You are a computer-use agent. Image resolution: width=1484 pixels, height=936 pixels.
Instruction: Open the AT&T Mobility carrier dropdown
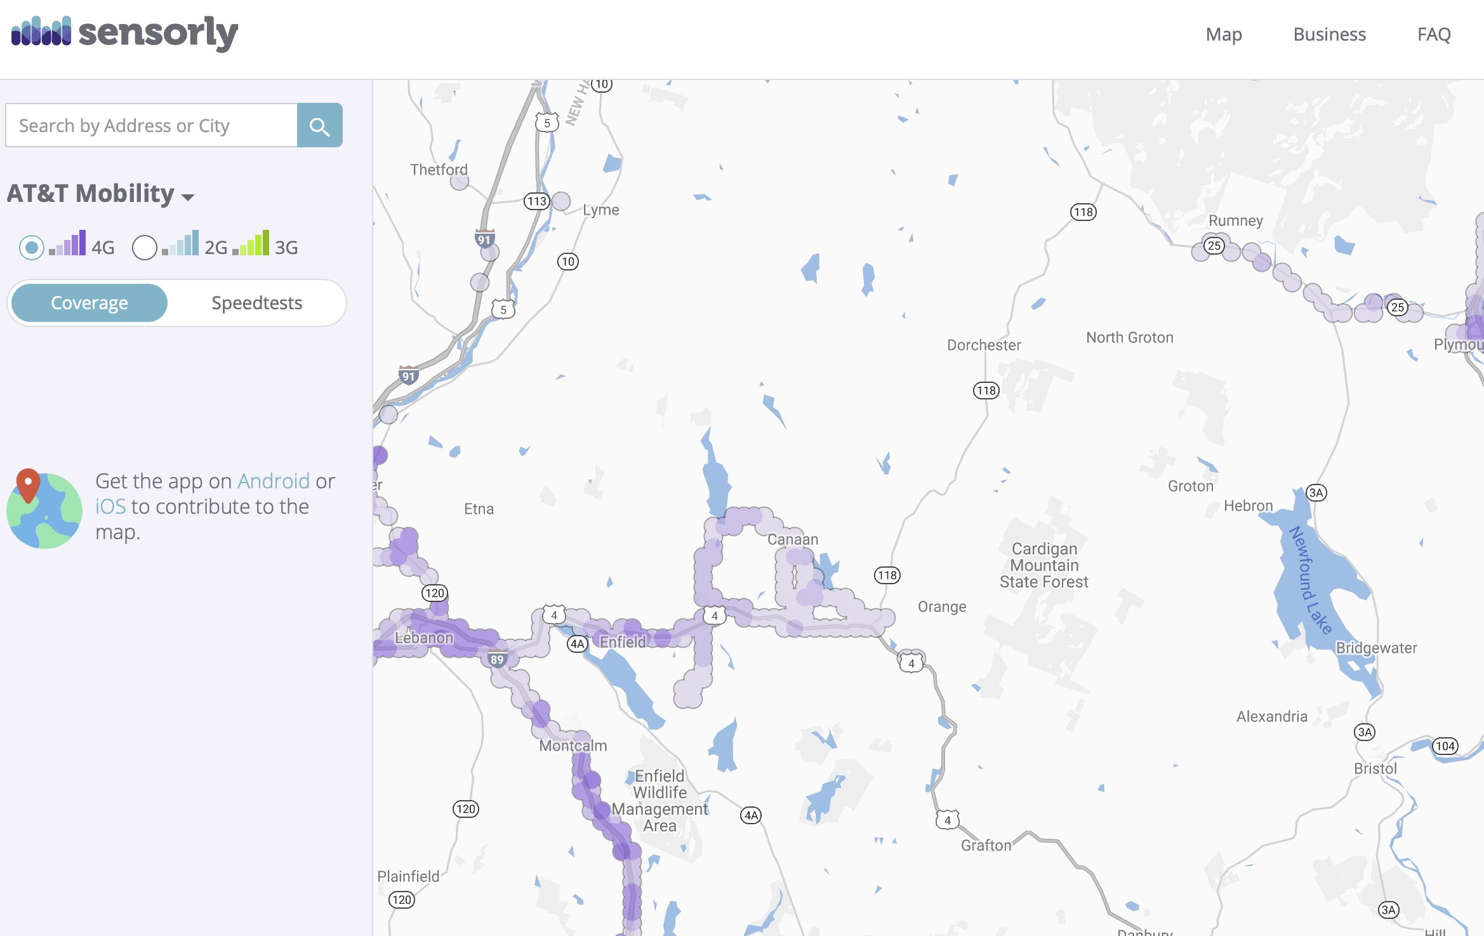point(91,194)
